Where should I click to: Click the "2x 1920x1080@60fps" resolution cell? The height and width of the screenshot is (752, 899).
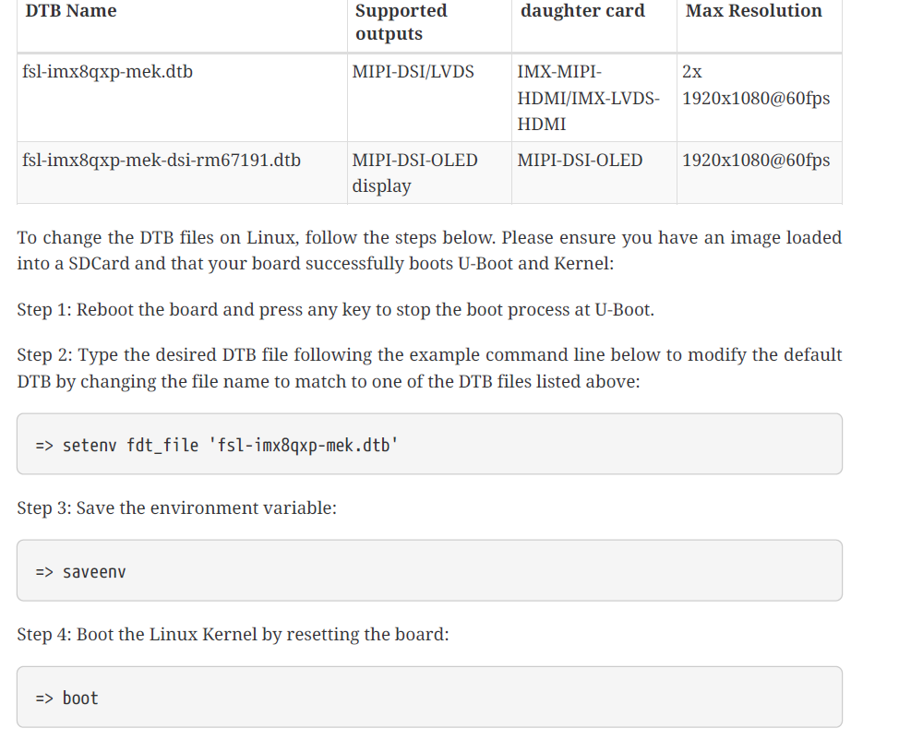click(x=756, y=85)
